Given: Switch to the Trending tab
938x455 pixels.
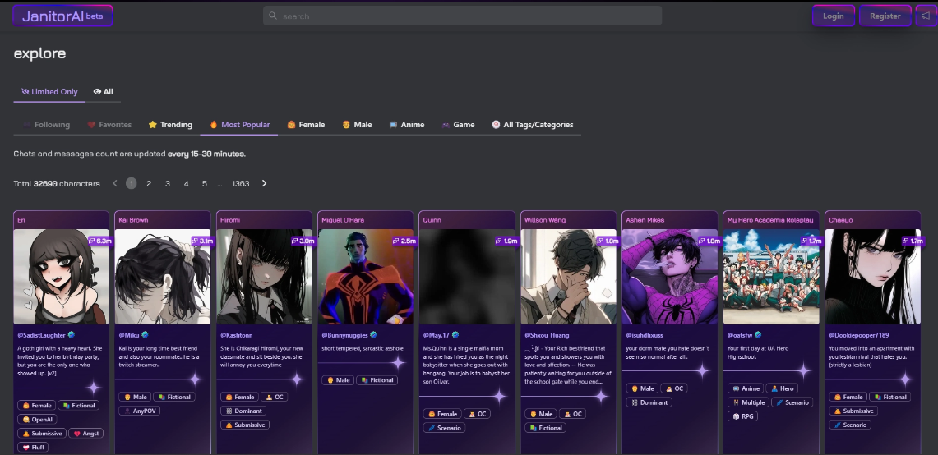Looking at the screenshot, I should point(170,124).
